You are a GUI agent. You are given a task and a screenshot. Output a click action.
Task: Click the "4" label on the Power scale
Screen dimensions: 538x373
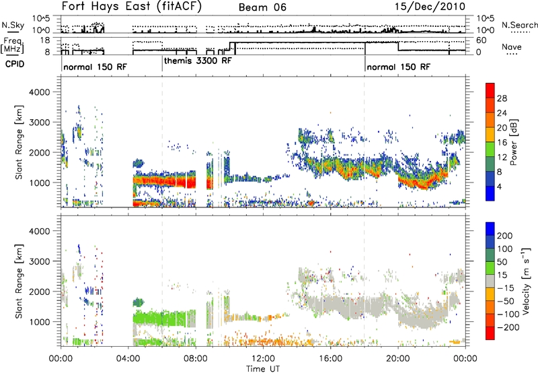pyautogui.click(x=499, y=187)
